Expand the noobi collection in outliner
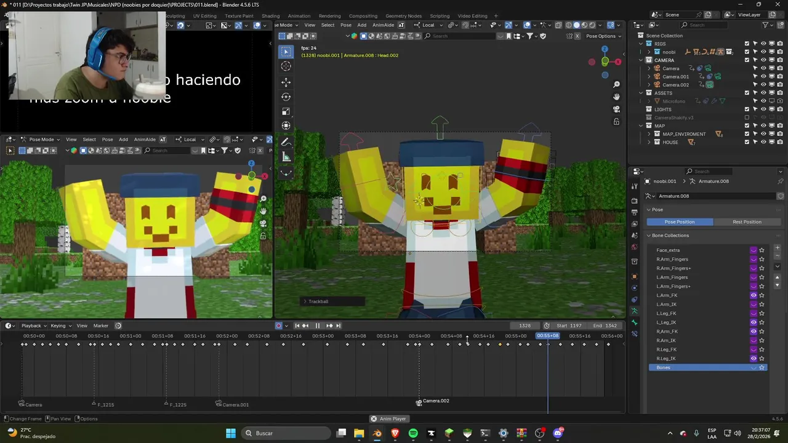The width and height of the screenshot is (788, 443). (649, 52)
